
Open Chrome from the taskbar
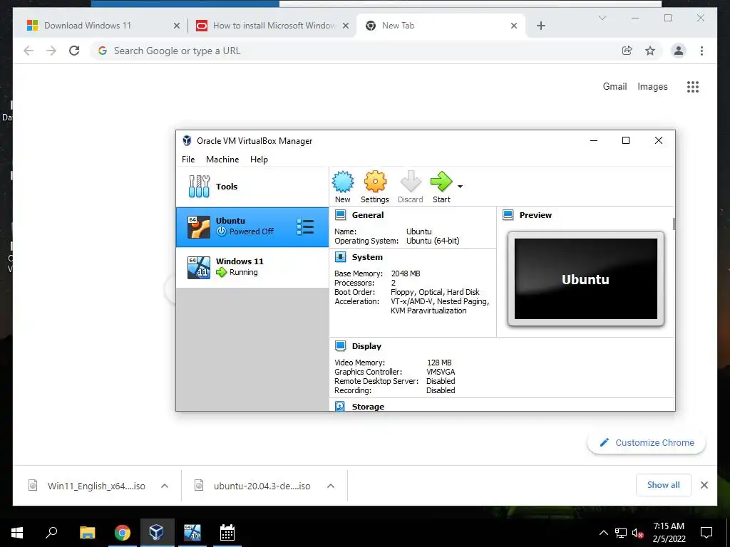[x=122, y=533]
